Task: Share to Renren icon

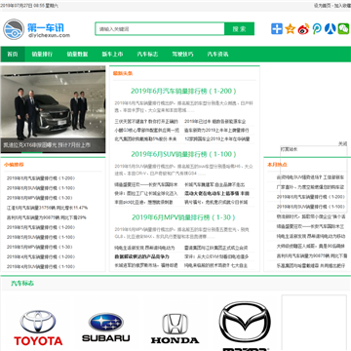Action: click(331, 29)
